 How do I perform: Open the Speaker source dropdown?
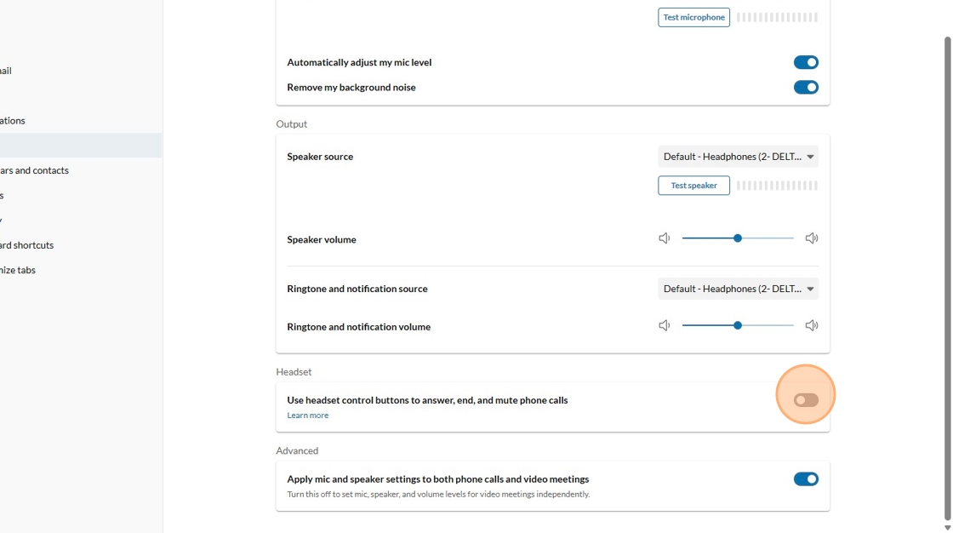pyautogui.click(x=738, y=157)
